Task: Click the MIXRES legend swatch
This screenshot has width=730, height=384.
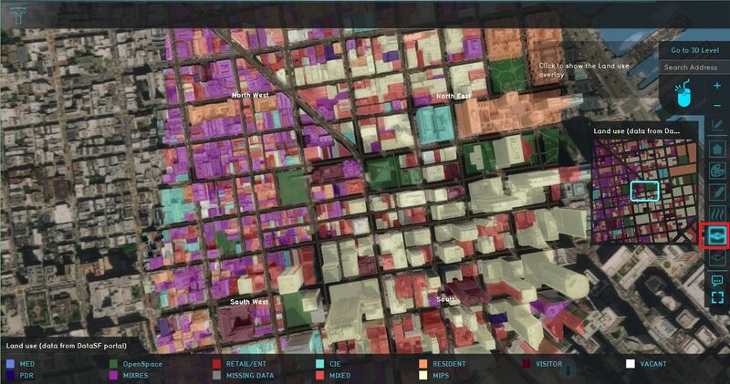Action: tap(113, 375)
